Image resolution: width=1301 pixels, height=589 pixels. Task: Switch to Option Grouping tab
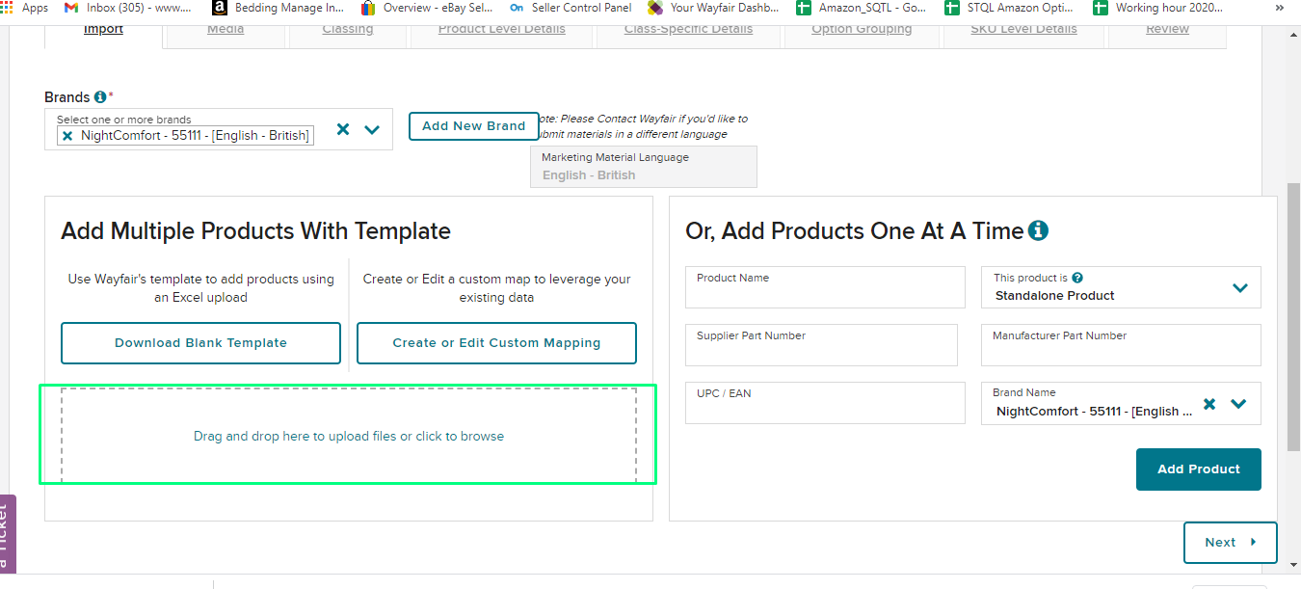[862, 29]
